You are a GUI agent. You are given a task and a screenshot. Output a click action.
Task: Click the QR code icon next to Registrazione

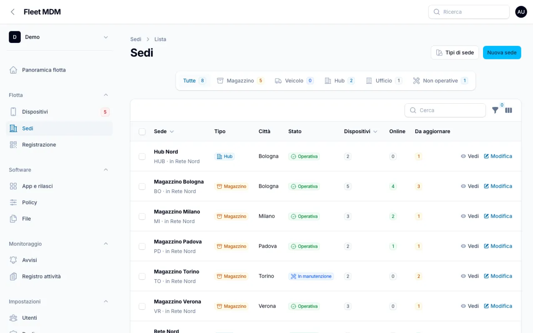pyautogui.click(x=13, y=145)
